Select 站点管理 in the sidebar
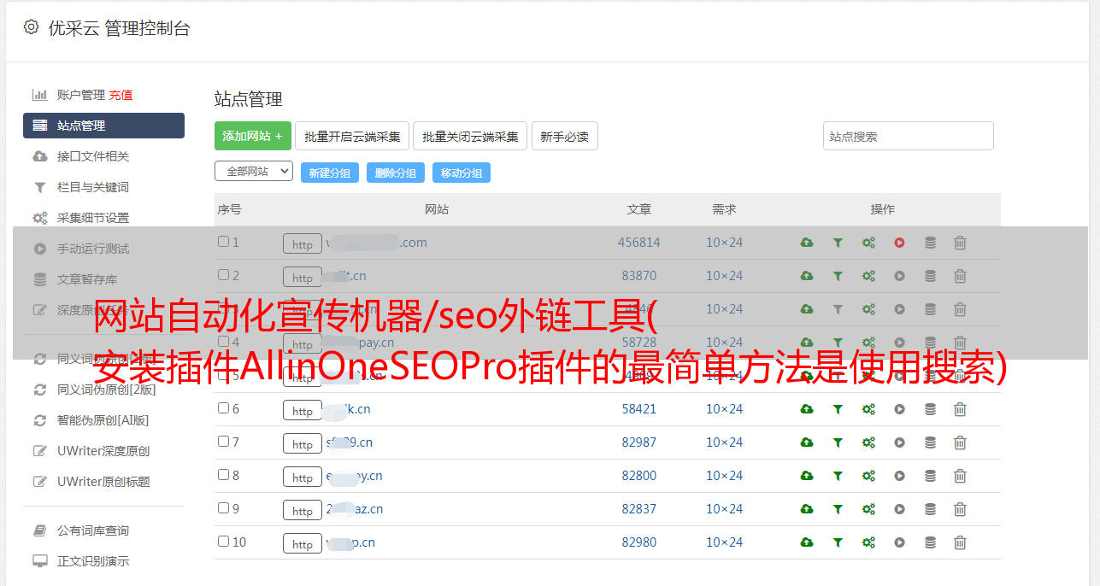 click(103, 126)
